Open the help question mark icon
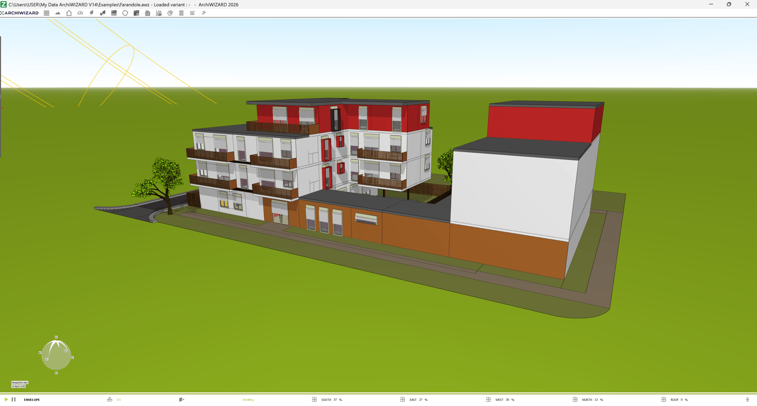This screenshot has height=406, width=757. 204,13
